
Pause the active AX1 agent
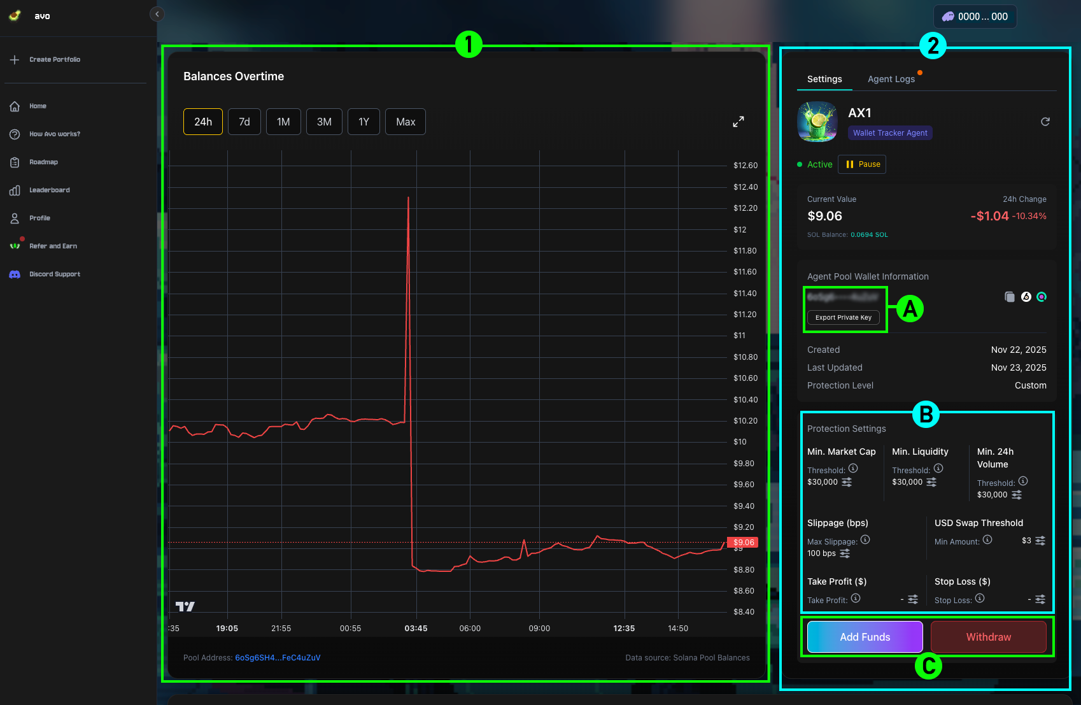[x=862, y=164]
